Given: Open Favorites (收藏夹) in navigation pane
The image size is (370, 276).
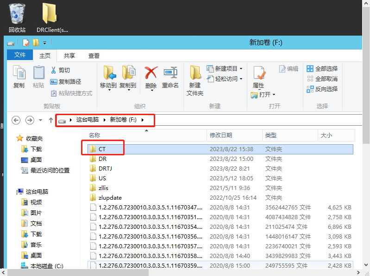Looking at the screenshot, I should click(30, 139).
